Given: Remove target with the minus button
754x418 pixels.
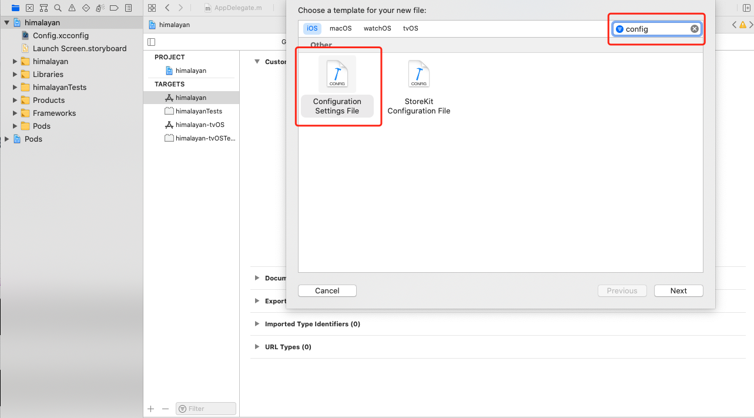Looking at the screenshot, I should point(165,409).
